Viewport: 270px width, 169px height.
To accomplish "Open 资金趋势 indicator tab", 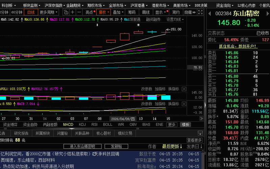I will point(30,125).
